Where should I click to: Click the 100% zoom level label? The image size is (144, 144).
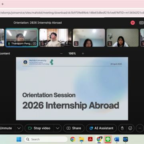coord(72,54)
